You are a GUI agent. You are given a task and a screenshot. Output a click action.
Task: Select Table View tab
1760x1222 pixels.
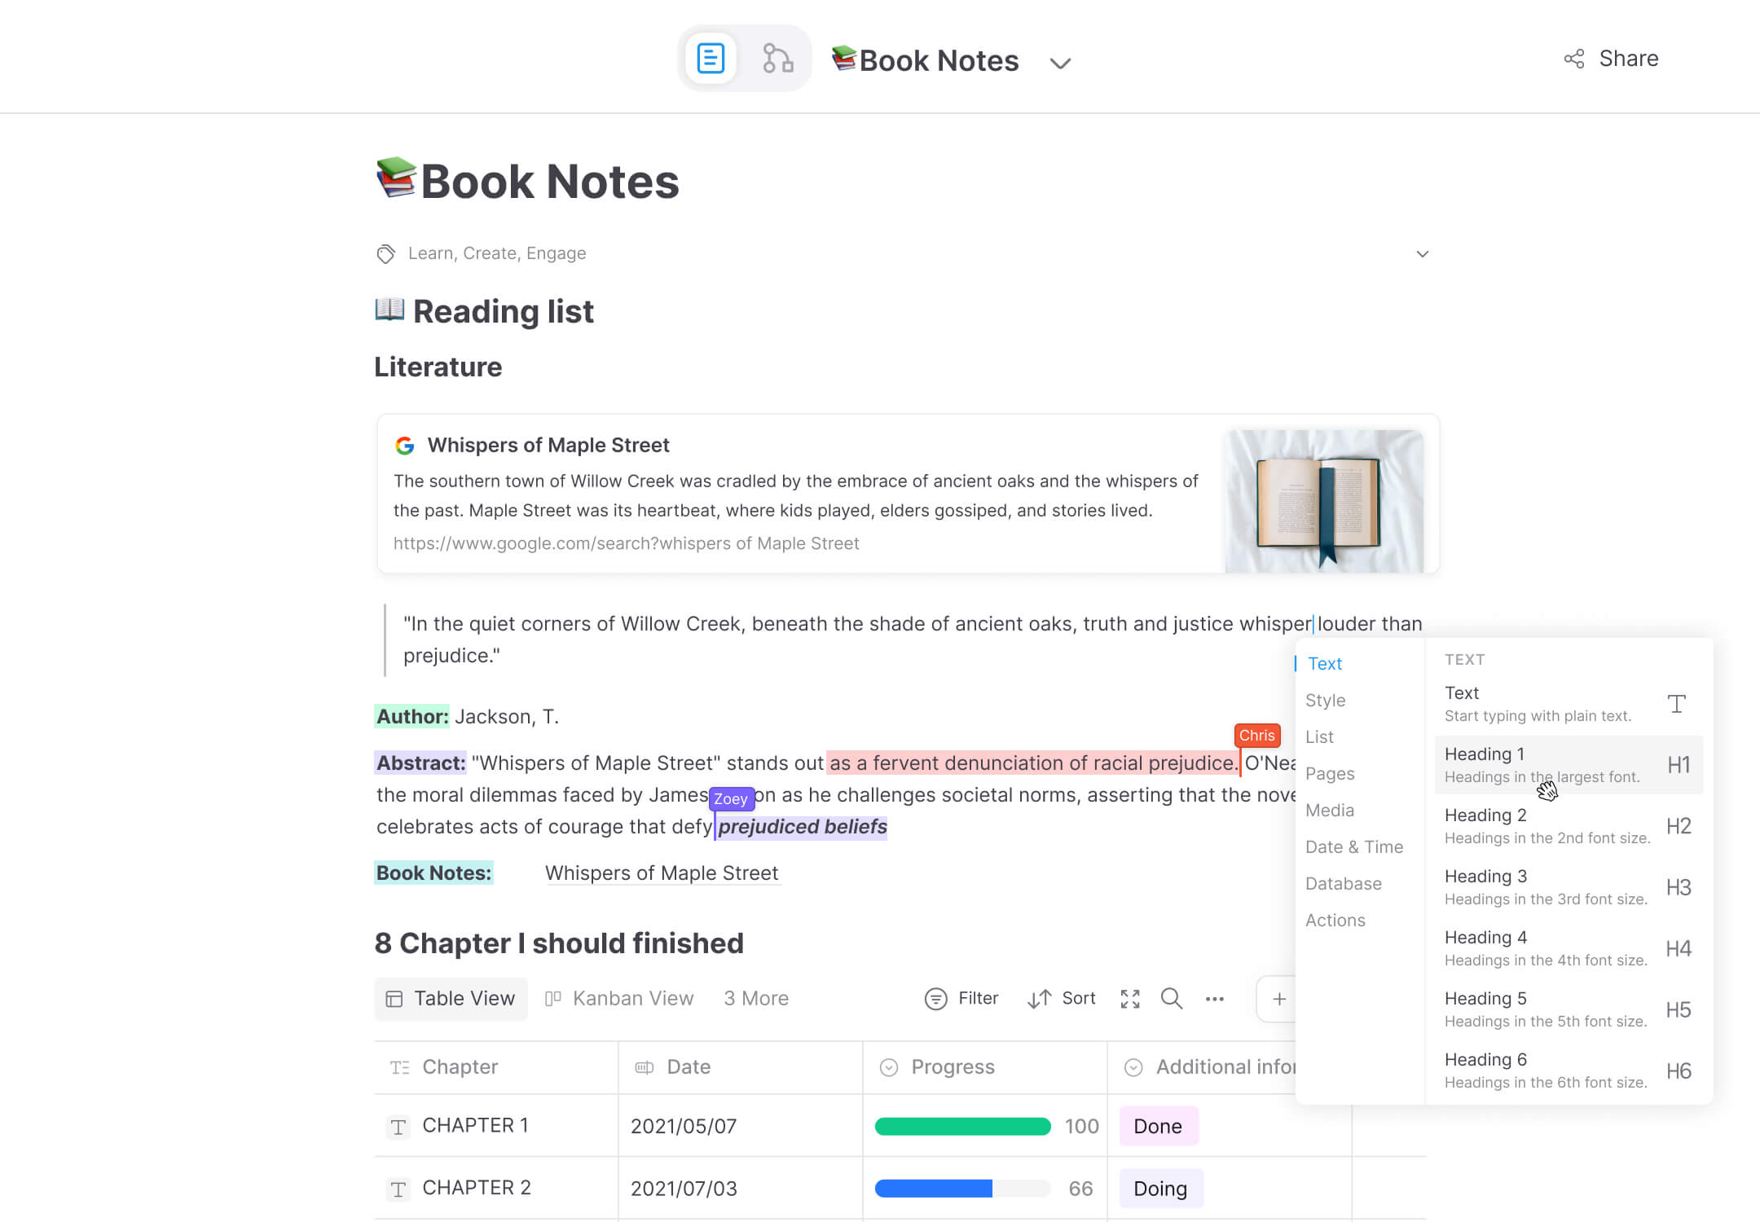point(451,999)
